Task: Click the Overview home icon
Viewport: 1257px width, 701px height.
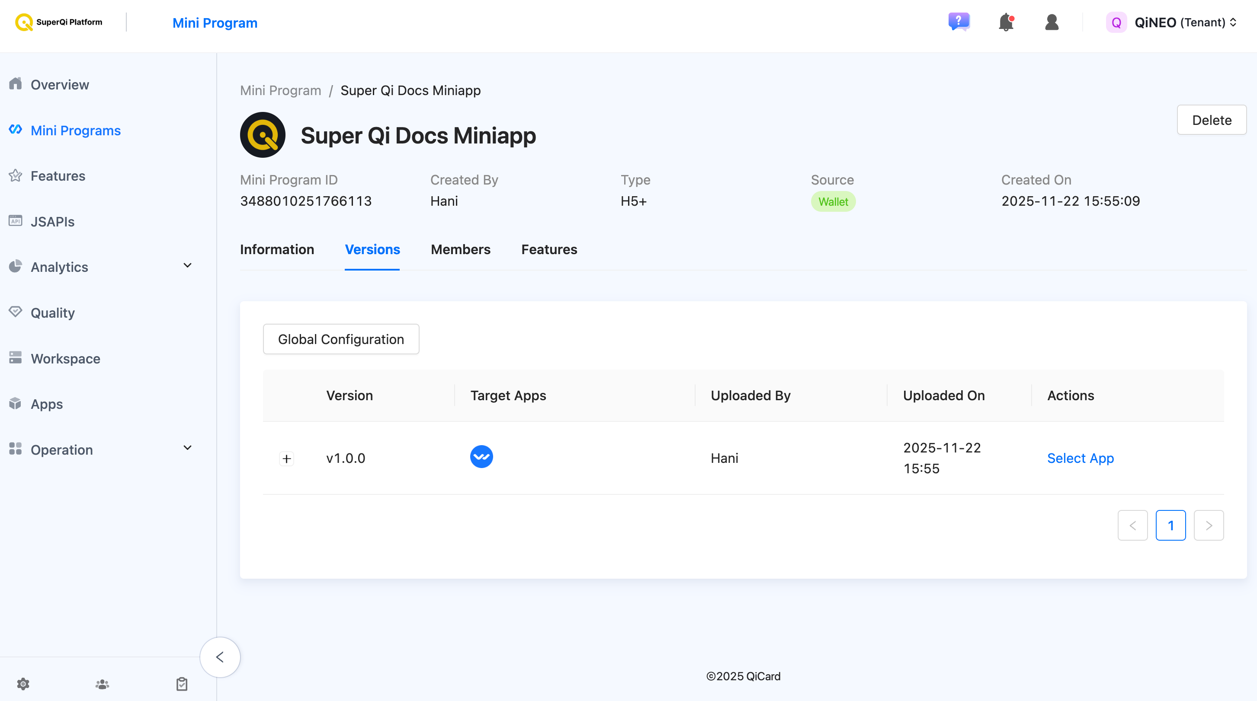Action: tap(15, 84)
